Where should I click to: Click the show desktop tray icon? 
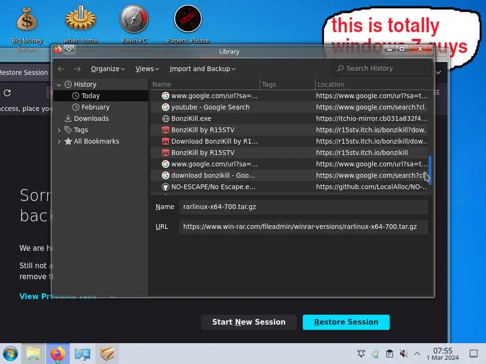(474, 354)
